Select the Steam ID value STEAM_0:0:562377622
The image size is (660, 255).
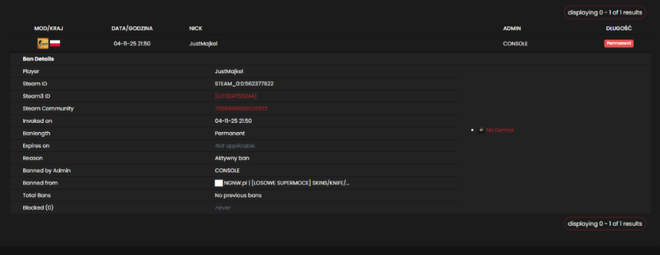(x=244, y=84)
